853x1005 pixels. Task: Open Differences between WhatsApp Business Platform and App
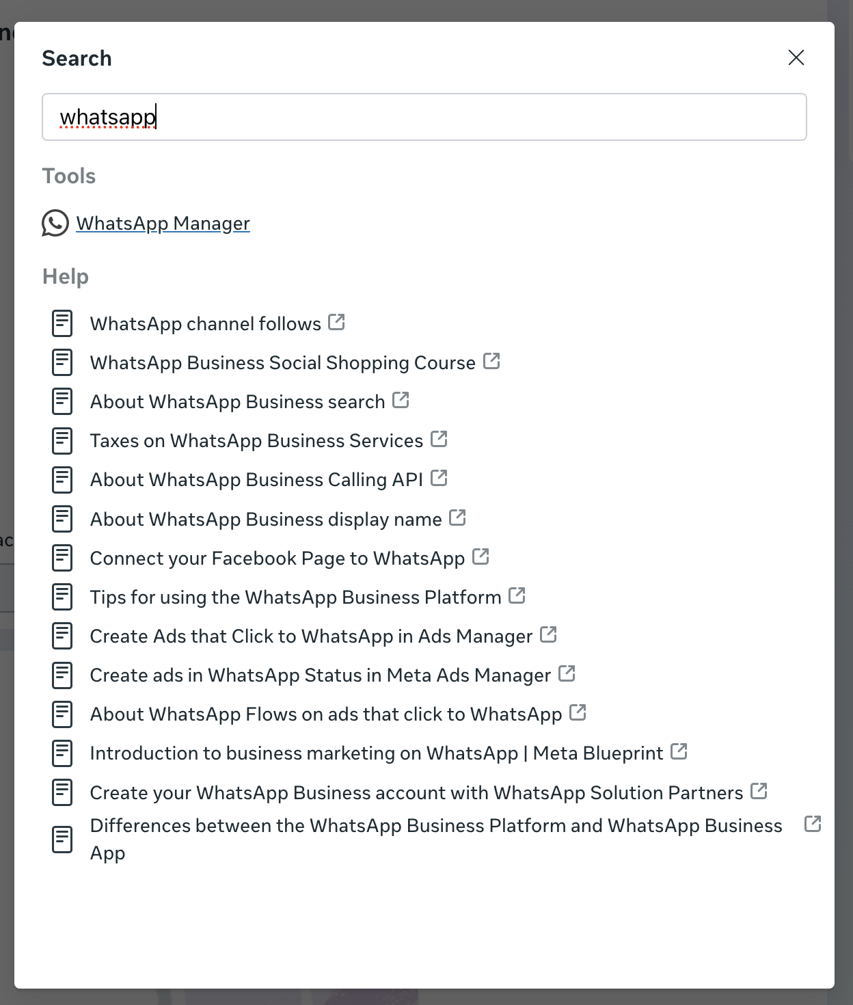(x=435, y=839)
